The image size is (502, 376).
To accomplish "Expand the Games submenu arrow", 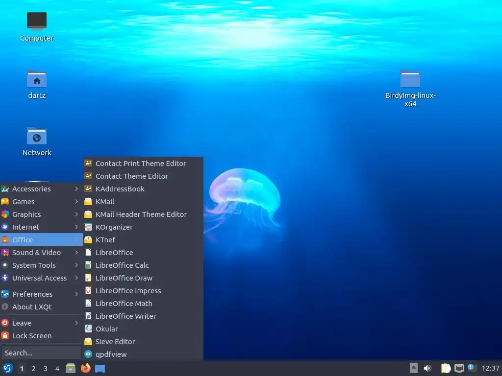I will pyautogui.click(x=76, y=202).
